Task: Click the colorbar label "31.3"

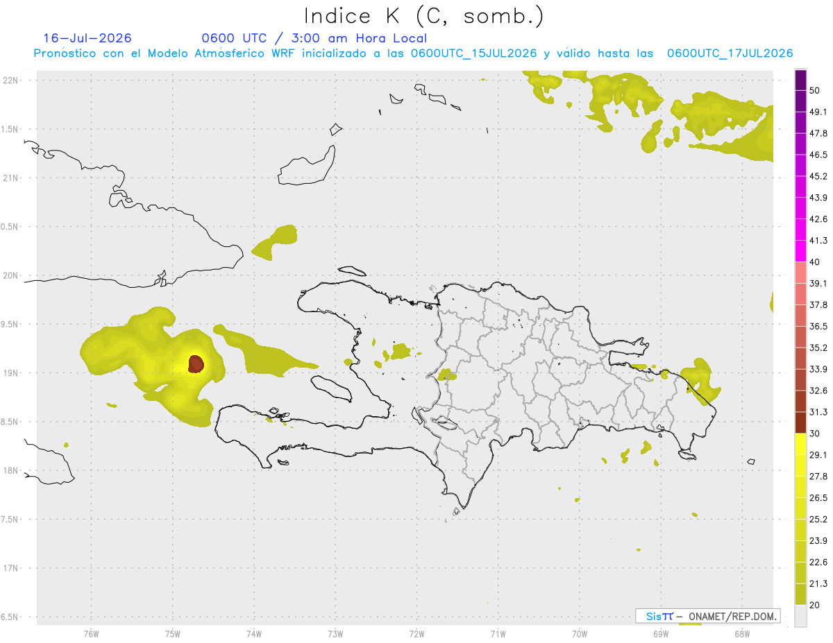Action: [818, 412]
